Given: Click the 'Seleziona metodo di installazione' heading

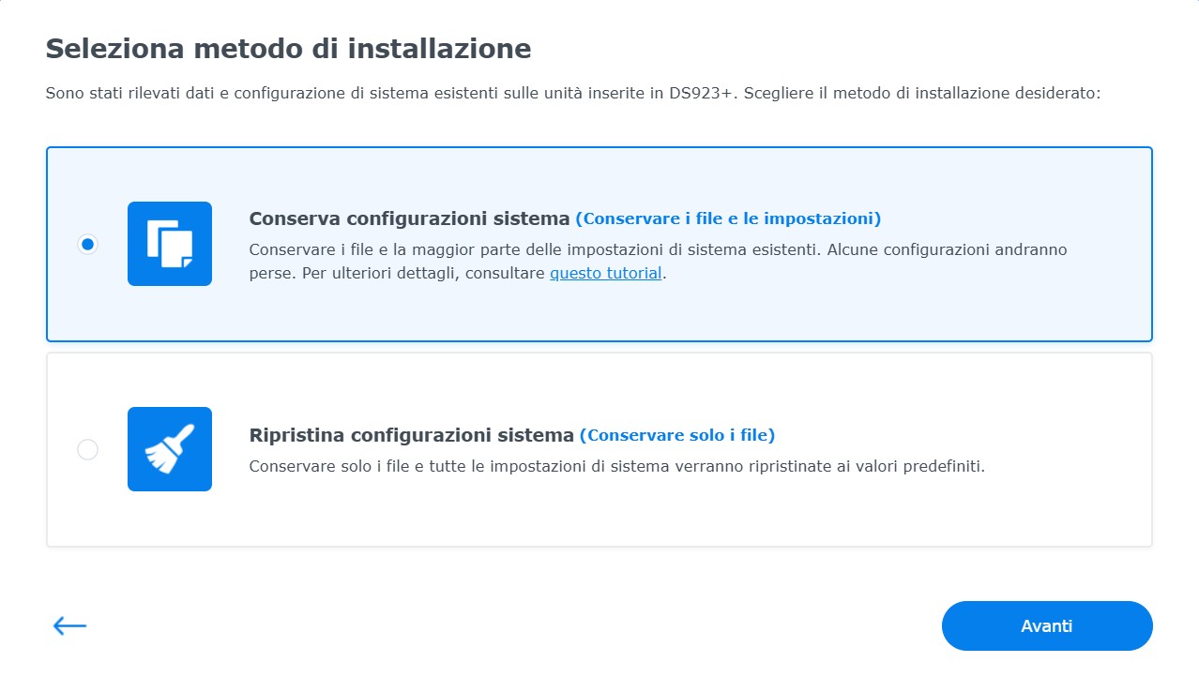Looking at the screenshot, I should 289,48.
